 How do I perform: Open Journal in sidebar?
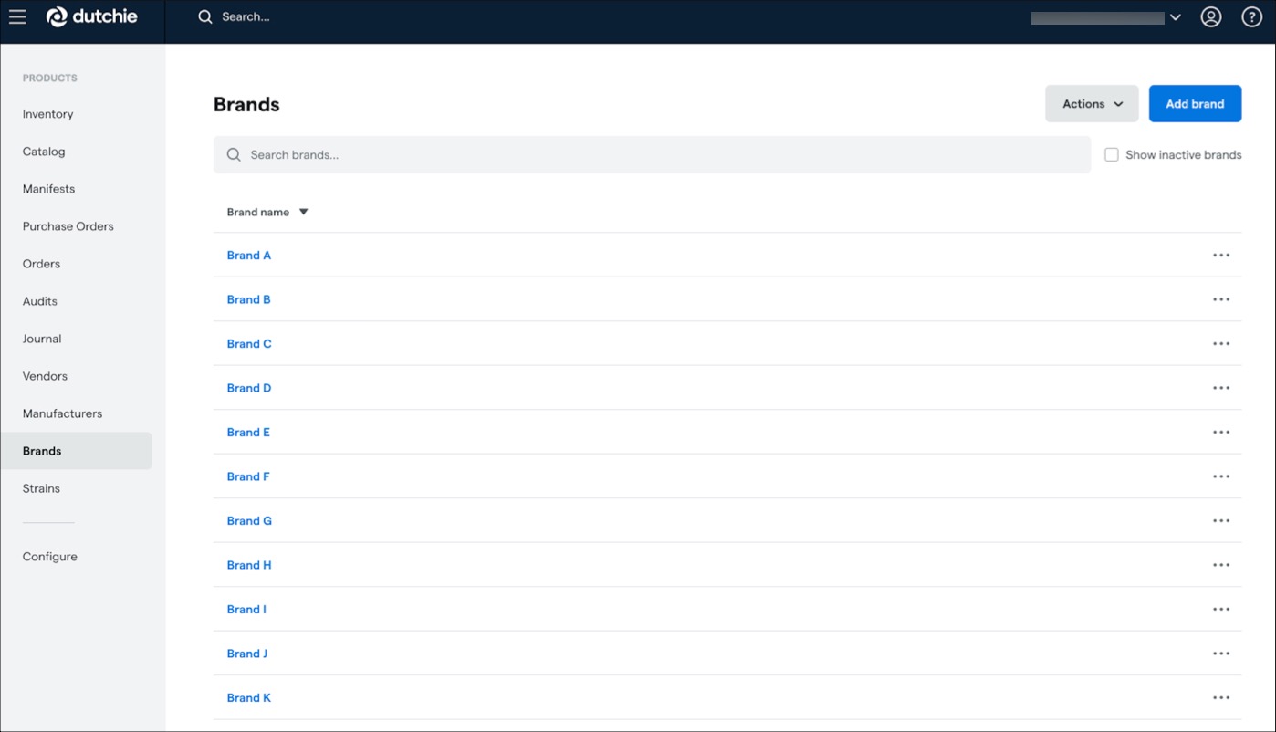[42, 339]
